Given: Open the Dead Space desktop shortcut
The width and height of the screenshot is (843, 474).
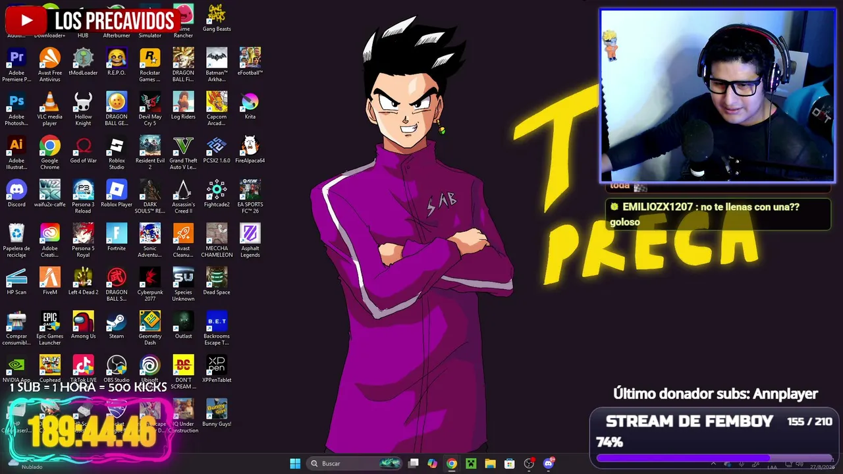Looking at the screenshot, I should point(217,281).
